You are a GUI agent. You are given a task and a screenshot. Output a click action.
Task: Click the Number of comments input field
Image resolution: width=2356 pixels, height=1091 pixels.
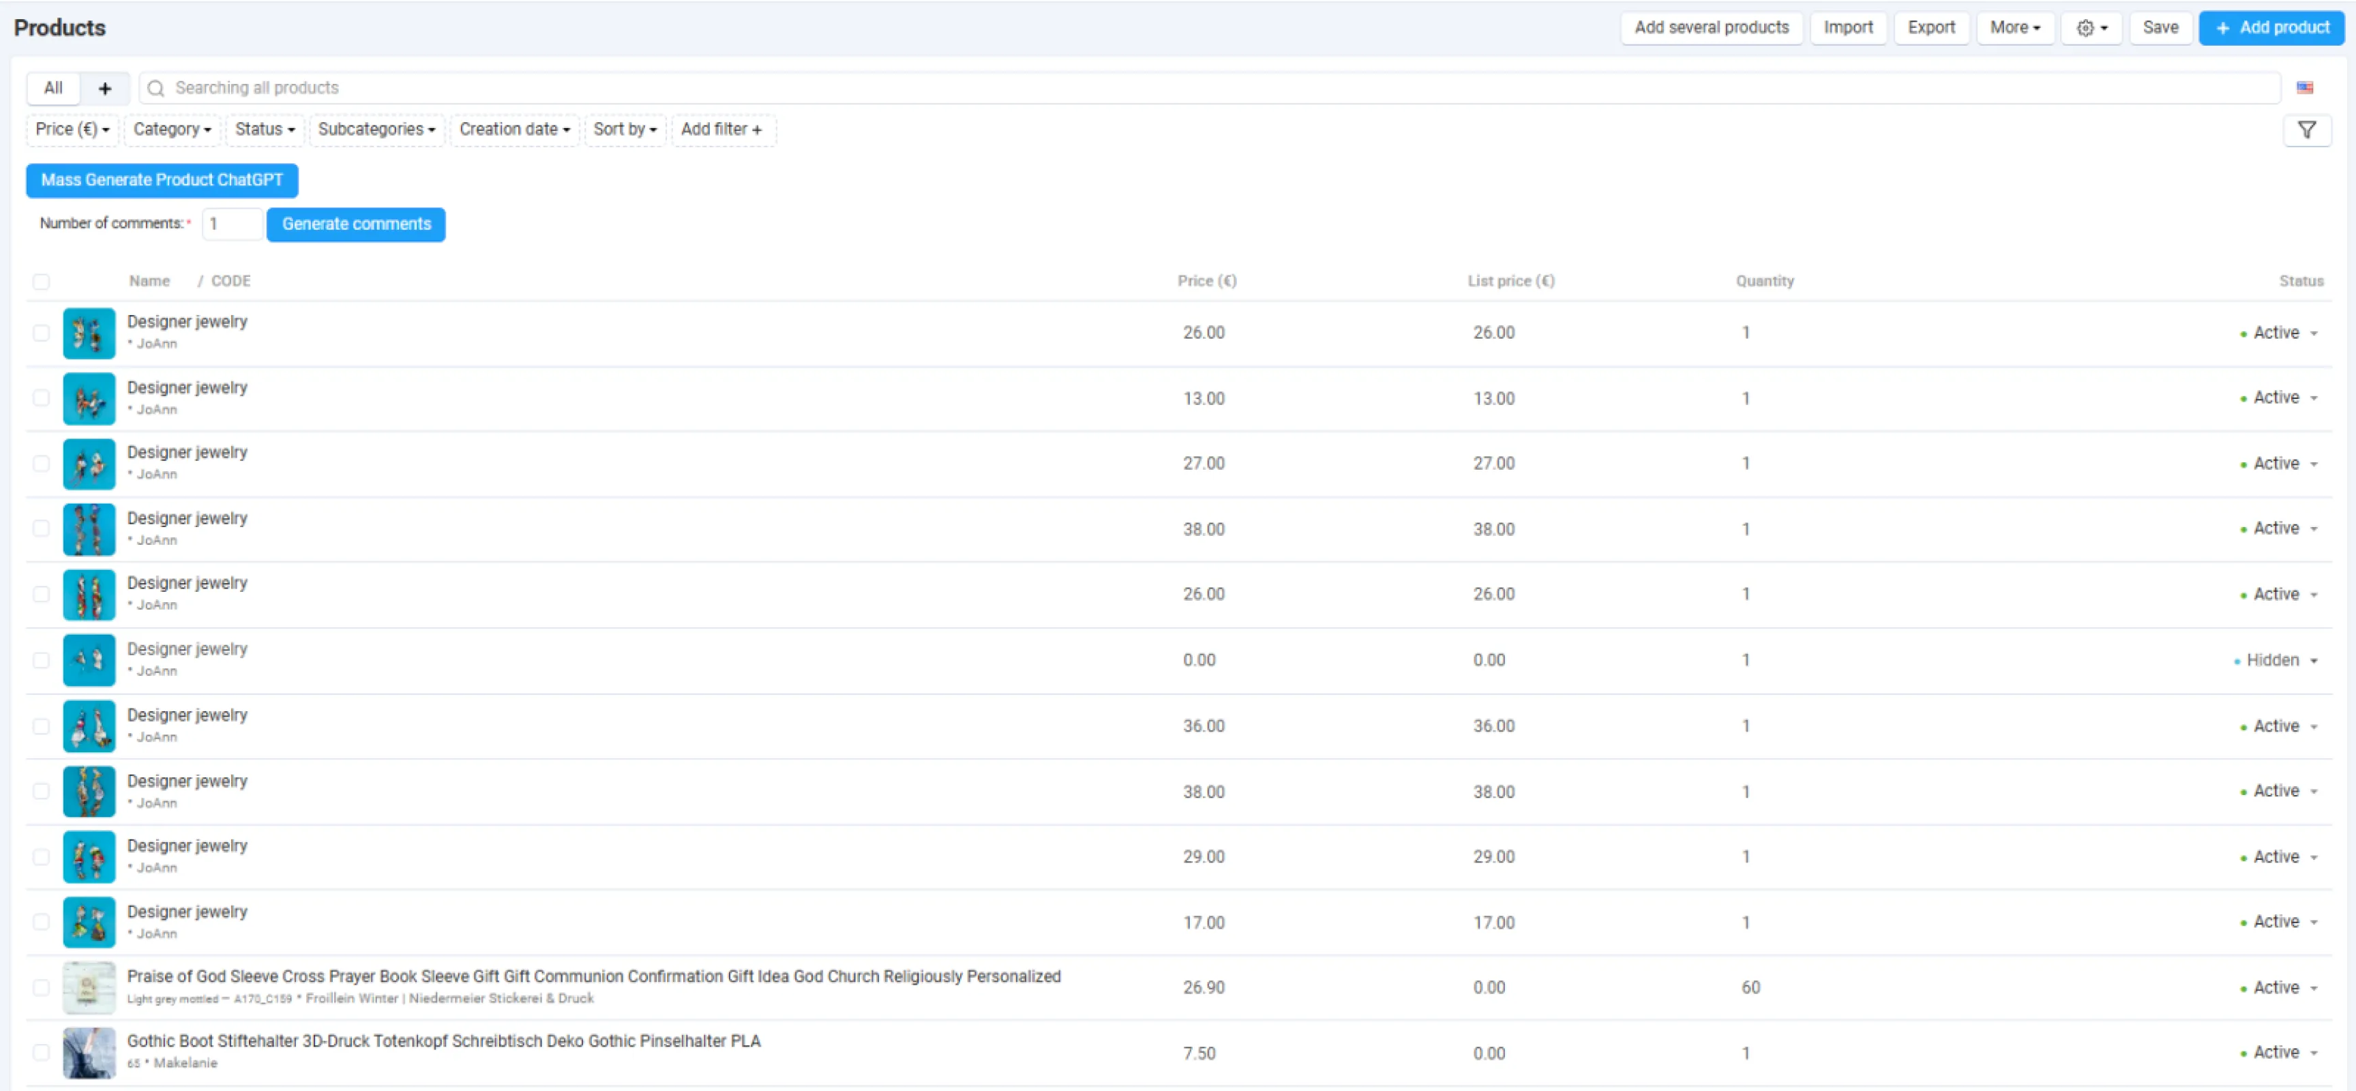[x=233, y=224]
